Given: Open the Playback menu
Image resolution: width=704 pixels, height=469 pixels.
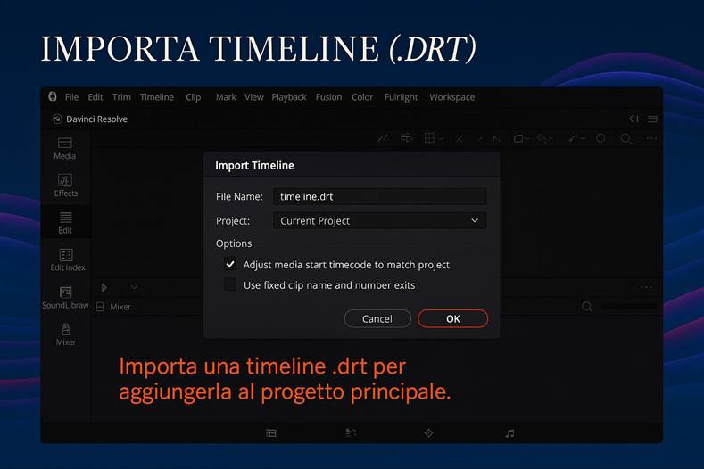Looking at the screenshot, I should (289, 97).
